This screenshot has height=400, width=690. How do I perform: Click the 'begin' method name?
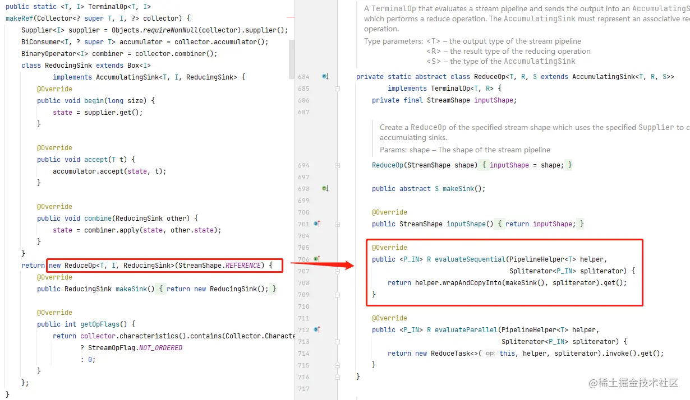94,101
